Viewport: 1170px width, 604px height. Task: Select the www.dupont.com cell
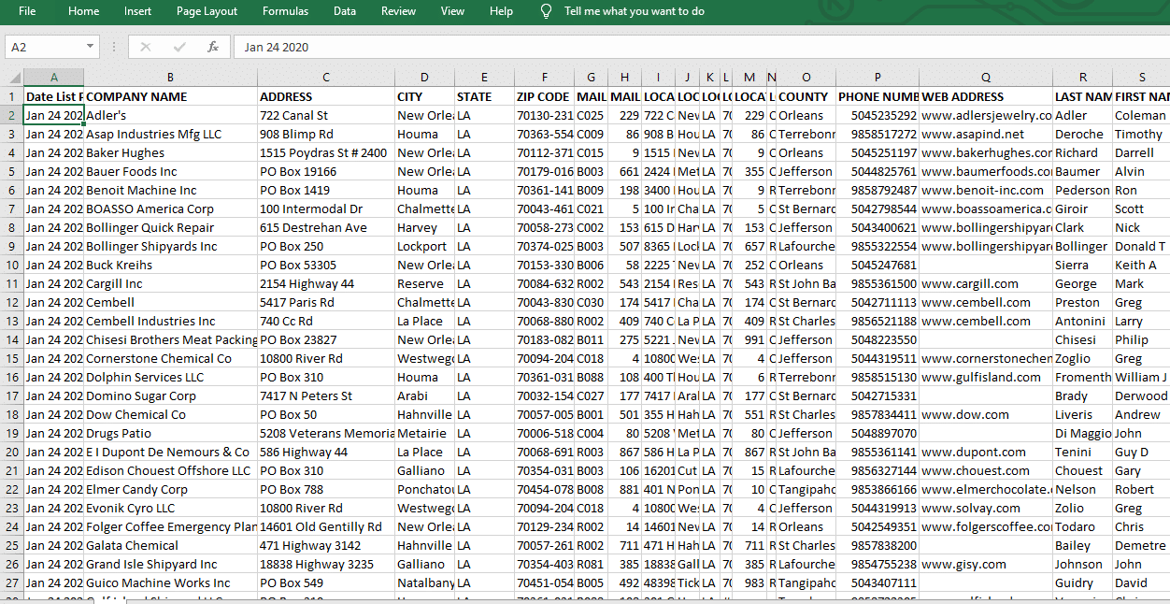click(986, 452)
